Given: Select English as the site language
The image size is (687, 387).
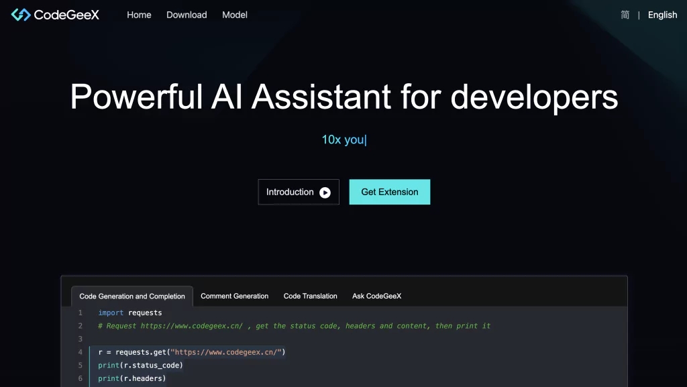Looking at the screenshot, I should (662, 15).
